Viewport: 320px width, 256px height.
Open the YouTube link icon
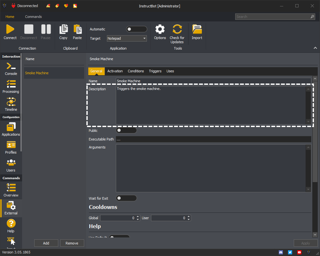click(299, 252)
